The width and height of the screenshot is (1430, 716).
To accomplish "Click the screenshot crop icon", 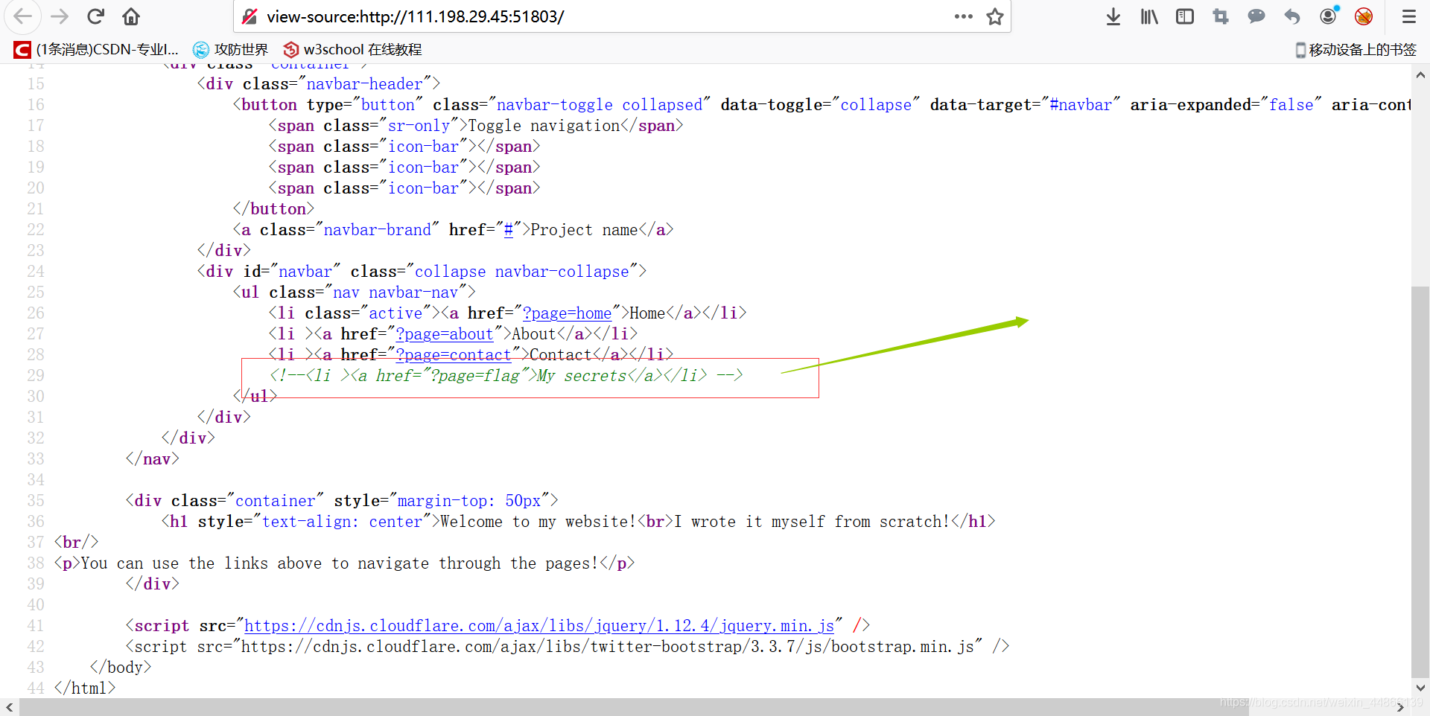I will (1221, 16).
